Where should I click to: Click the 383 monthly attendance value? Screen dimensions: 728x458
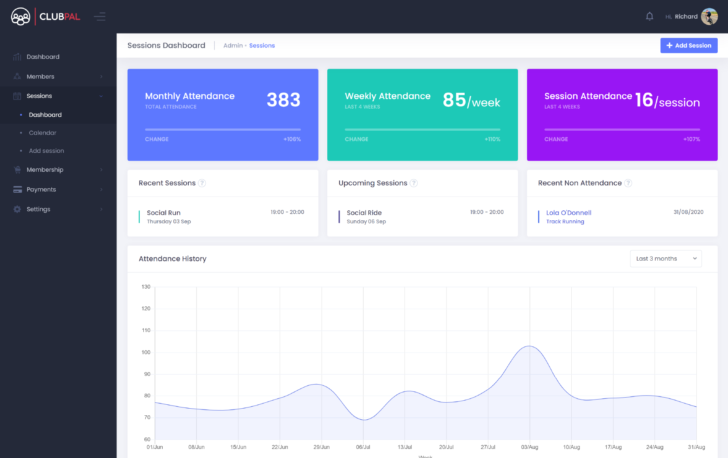pos(283,100)
